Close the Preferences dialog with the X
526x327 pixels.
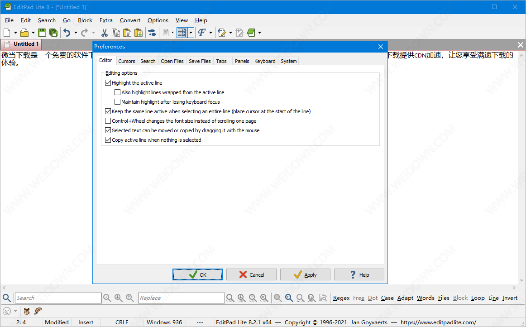click(380, 47)
